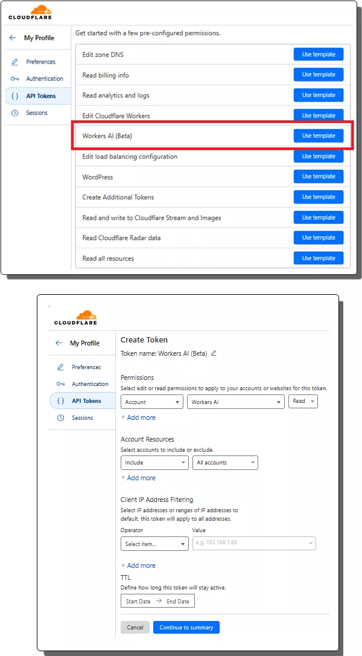Image resolution: width=362 pixels, height=656 pixels.
Task: Click the Read all resources row label
Action: (x=108, y=259)
